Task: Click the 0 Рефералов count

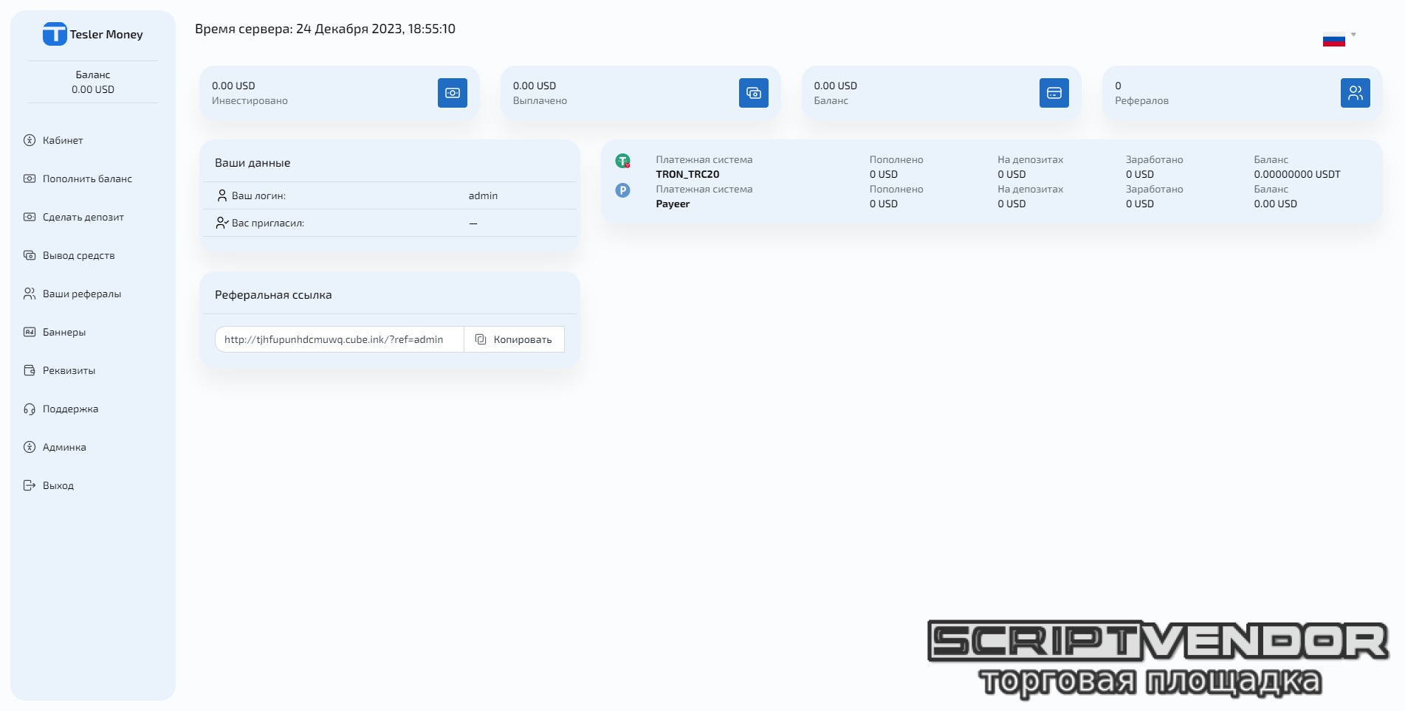Action: pos(1118,86)
